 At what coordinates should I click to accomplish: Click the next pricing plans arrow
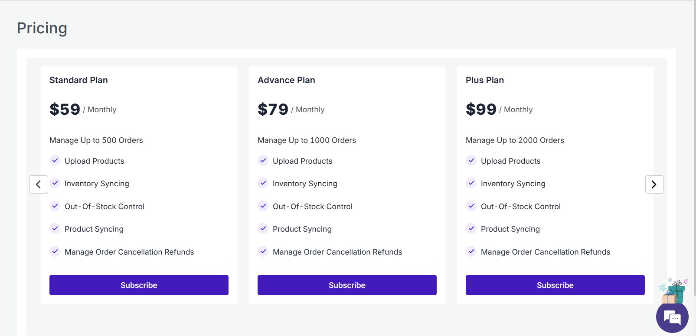click(654, 184)
